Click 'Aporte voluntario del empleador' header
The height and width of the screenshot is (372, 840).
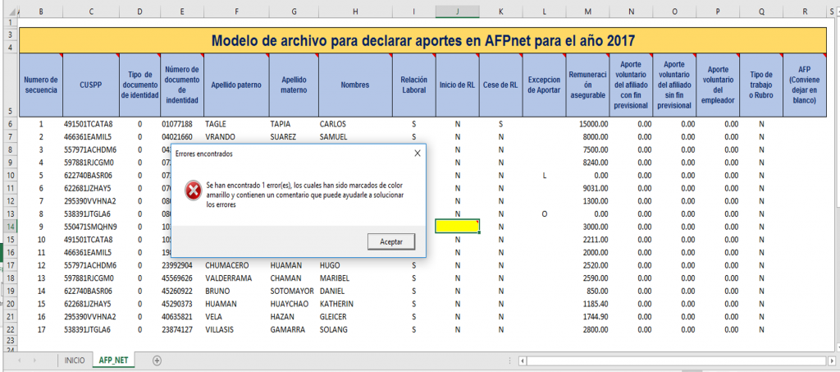tap(718, 85)
